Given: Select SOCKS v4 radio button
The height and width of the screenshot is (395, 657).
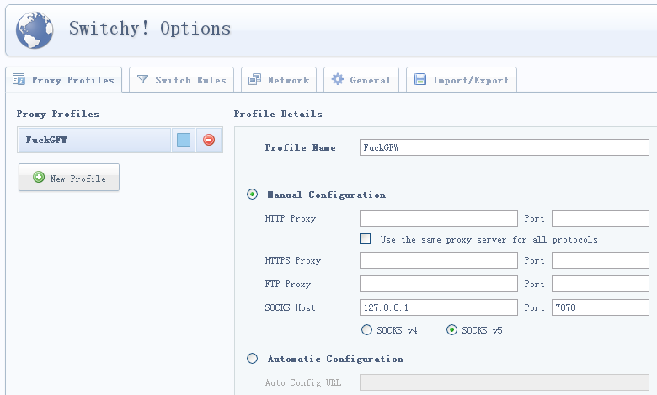Looking at the screenshot, I should [366, 330].
